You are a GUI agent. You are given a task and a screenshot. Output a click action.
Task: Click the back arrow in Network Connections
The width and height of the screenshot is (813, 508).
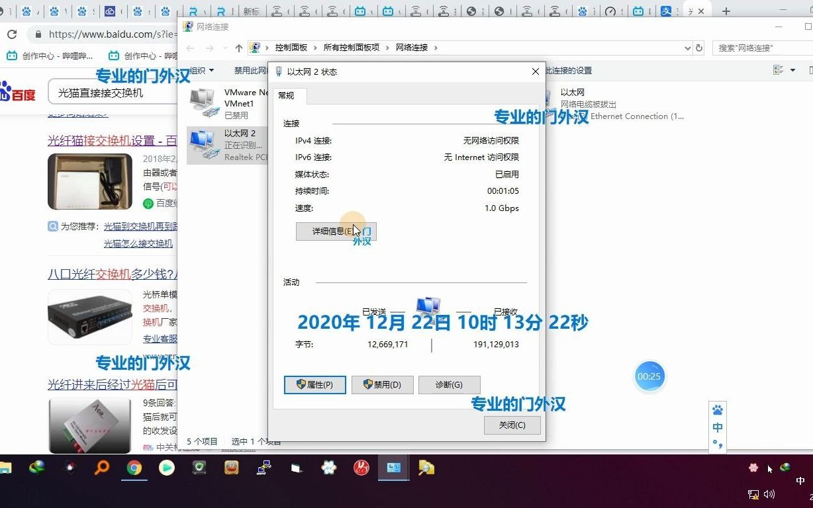190,48
